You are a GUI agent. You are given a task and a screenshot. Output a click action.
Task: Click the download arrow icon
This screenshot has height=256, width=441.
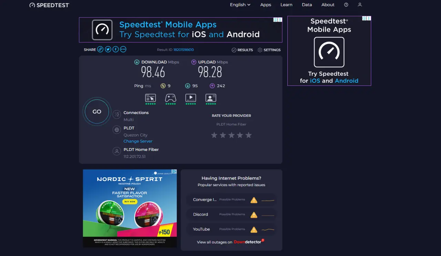137,62
